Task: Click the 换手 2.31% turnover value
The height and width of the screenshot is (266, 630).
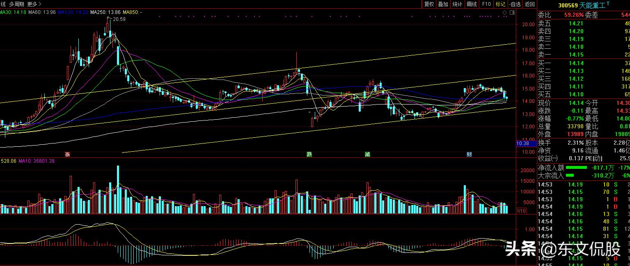Action: 575,143
